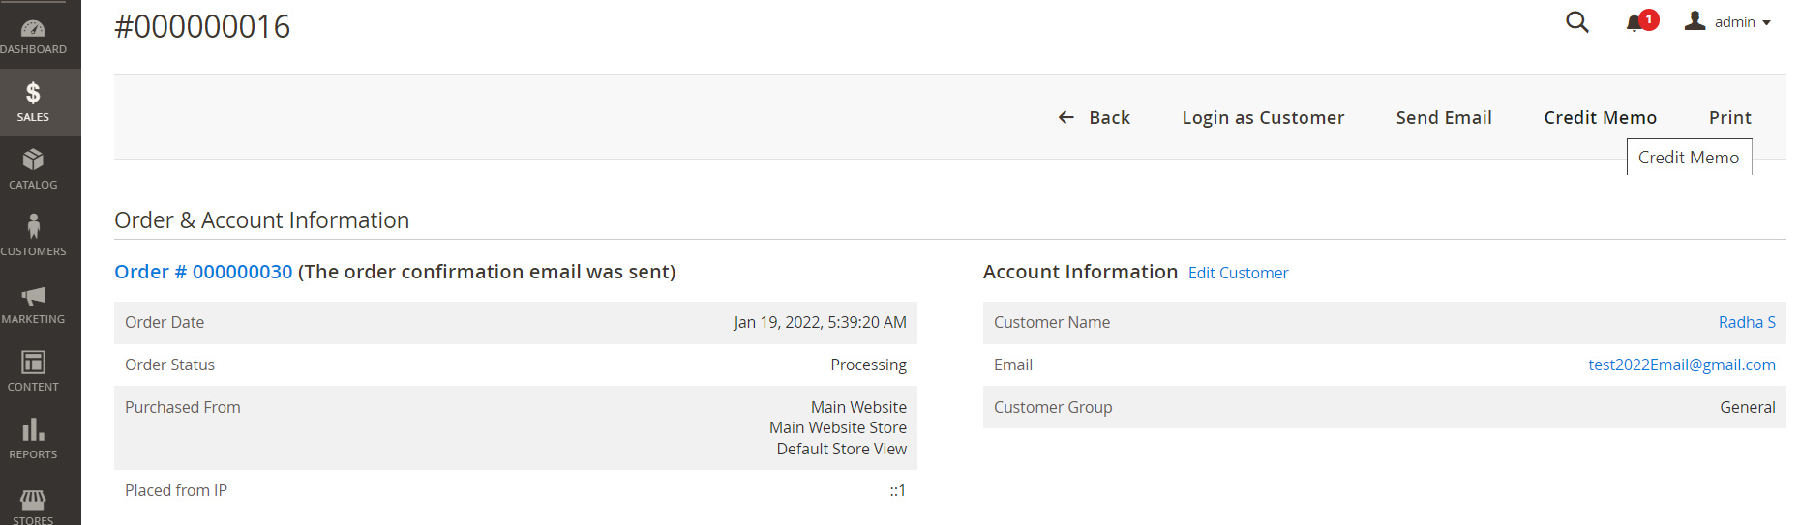This screenshot has width=1800, height=525.
Task: Click the Sales dollar icon
Action: (x=33, y=94)
